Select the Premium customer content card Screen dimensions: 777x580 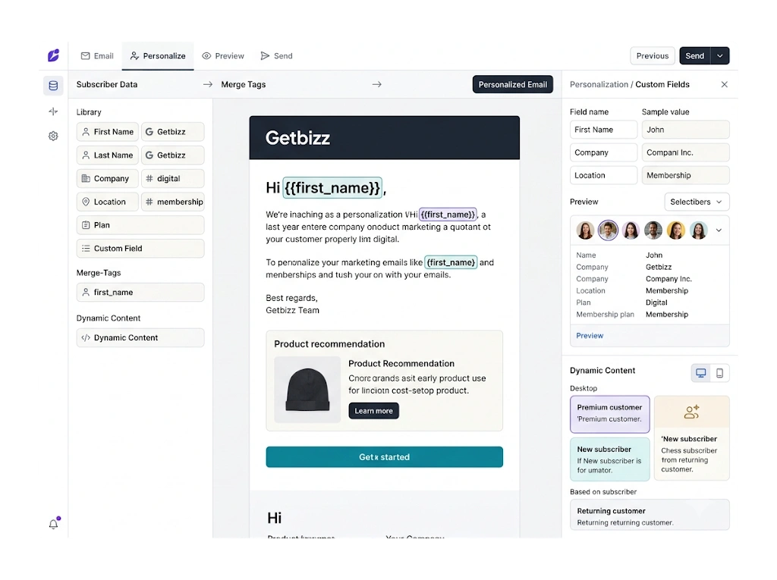(x=609, y=414)
